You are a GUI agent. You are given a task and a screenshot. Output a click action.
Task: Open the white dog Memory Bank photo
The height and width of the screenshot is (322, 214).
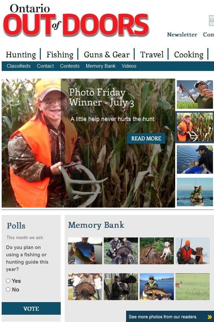[157, 251]
